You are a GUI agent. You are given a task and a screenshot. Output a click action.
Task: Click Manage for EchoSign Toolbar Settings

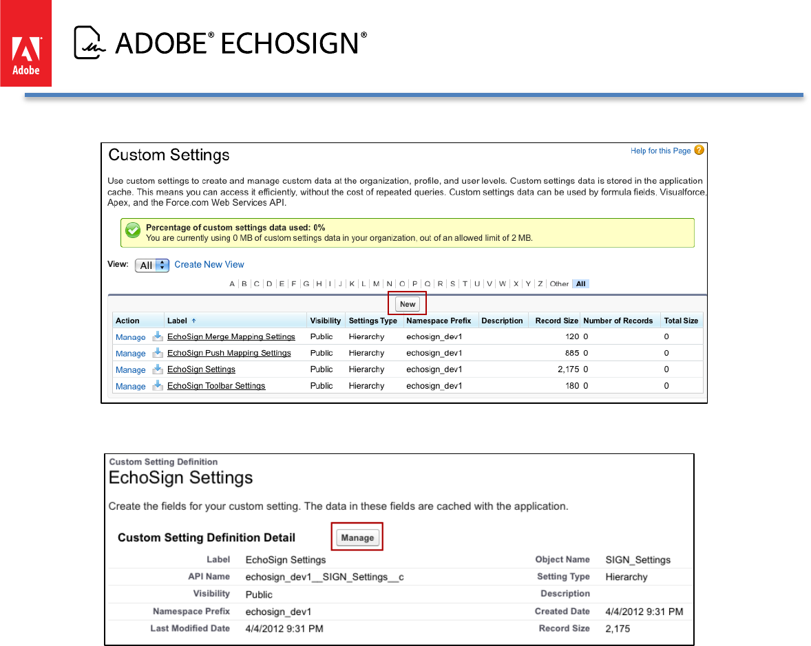(130, 387)
